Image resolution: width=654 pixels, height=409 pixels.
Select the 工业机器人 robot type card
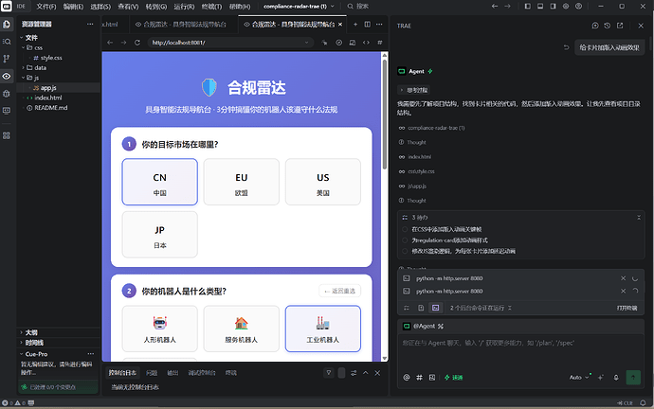tap(323, 329)
